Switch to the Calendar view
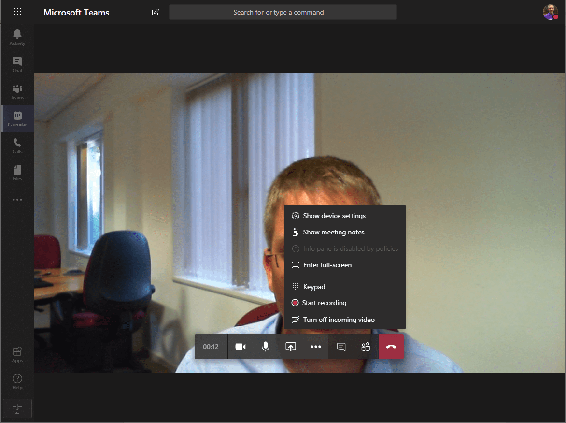Screen dimensions: 566x423 pyautogui.click(x=17, y=119)
